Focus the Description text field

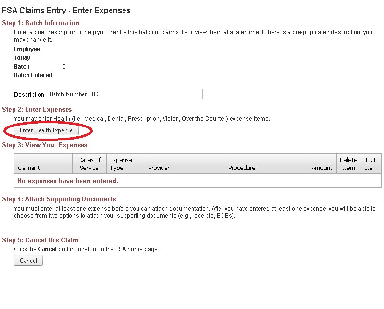pos(124,94)
